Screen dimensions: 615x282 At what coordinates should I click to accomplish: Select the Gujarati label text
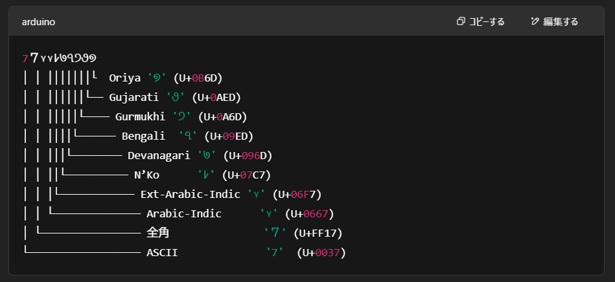(x=134, y=97)
